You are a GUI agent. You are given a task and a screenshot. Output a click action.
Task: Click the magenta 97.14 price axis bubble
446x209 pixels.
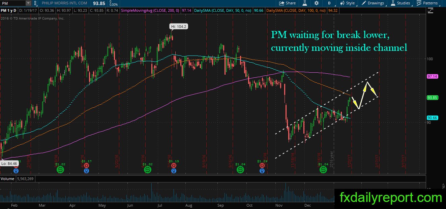[432, 77]
